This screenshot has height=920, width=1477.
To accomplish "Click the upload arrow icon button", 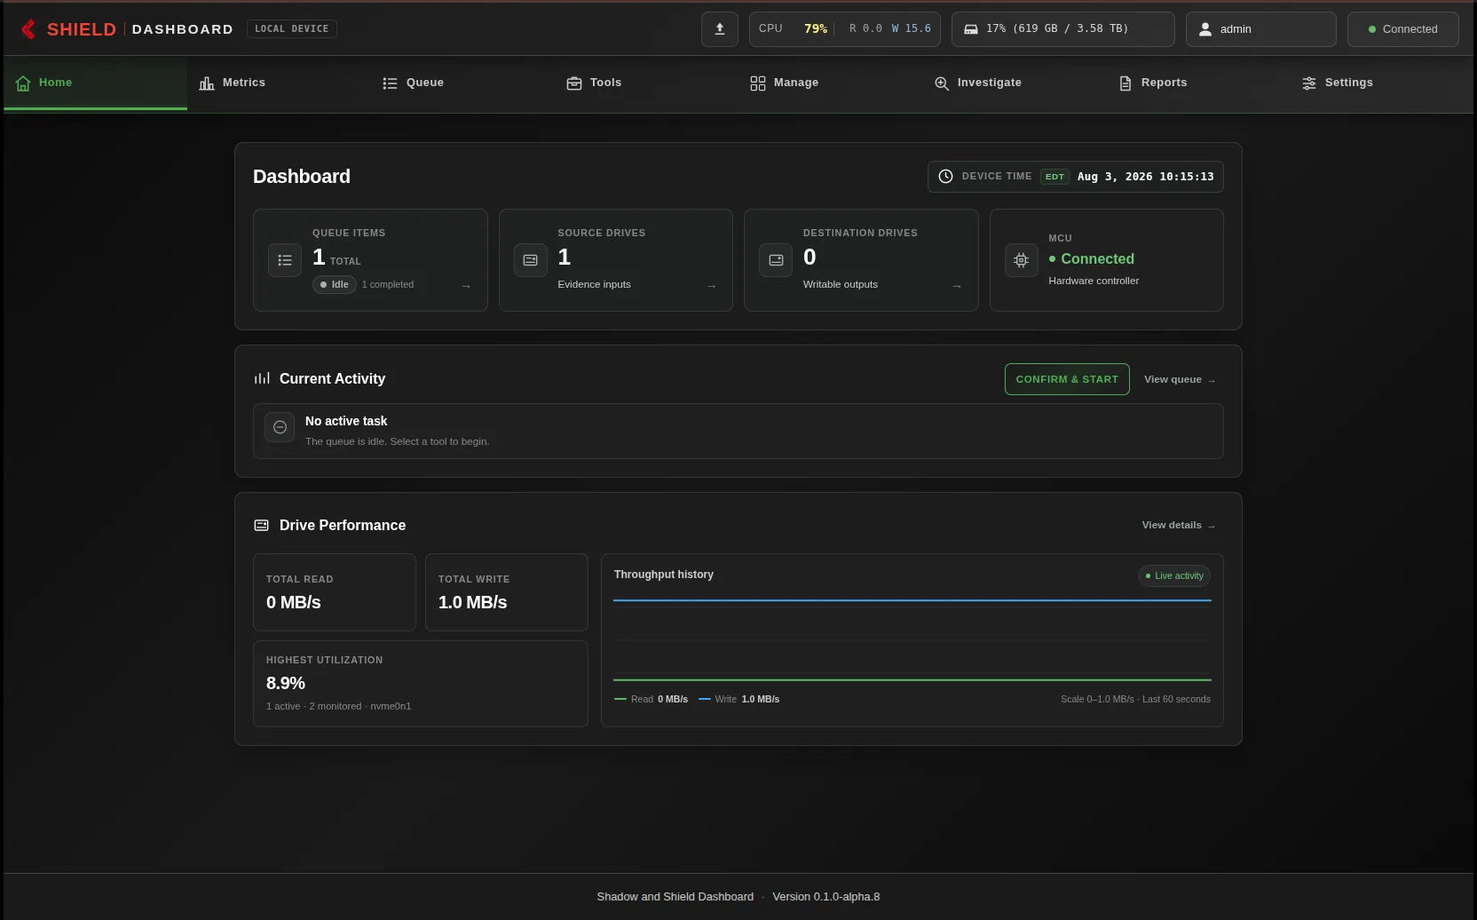I will click(x=720, y=28).
